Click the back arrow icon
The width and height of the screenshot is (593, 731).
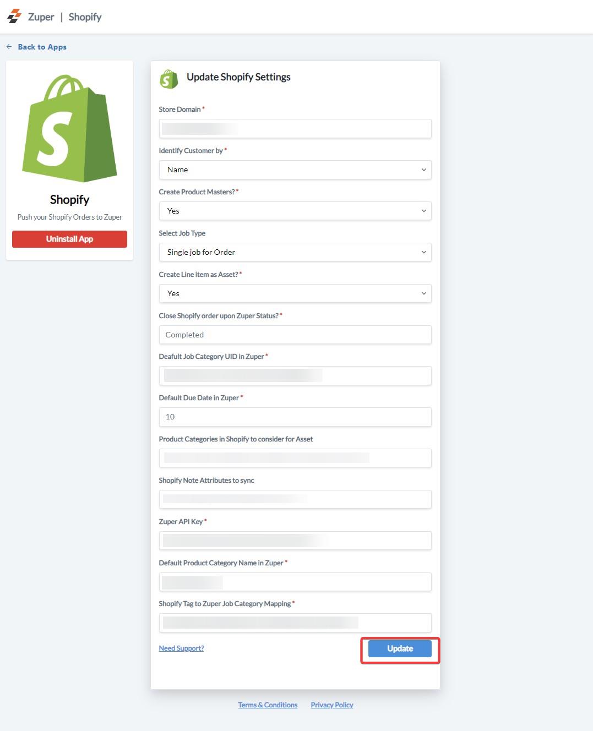coord(9,47)
